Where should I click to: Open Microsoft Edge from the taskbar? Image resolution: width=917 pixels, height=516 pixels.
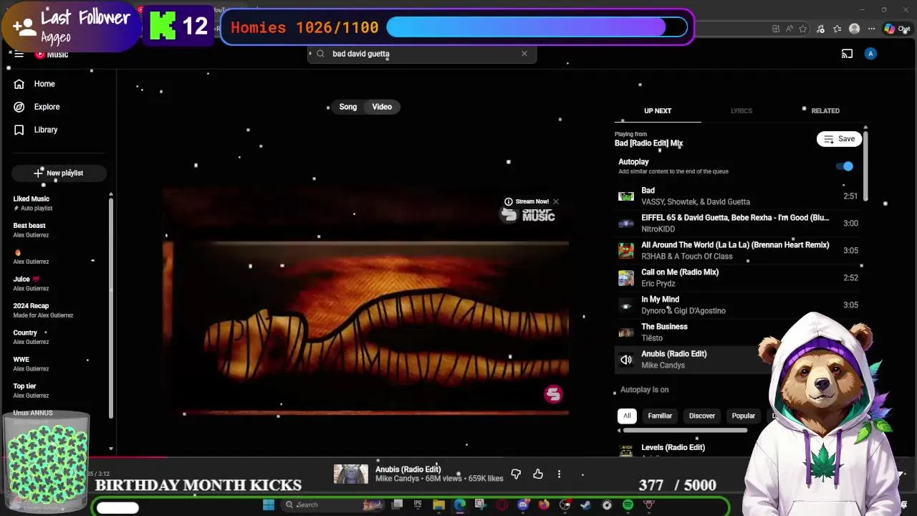coord(459,505)
